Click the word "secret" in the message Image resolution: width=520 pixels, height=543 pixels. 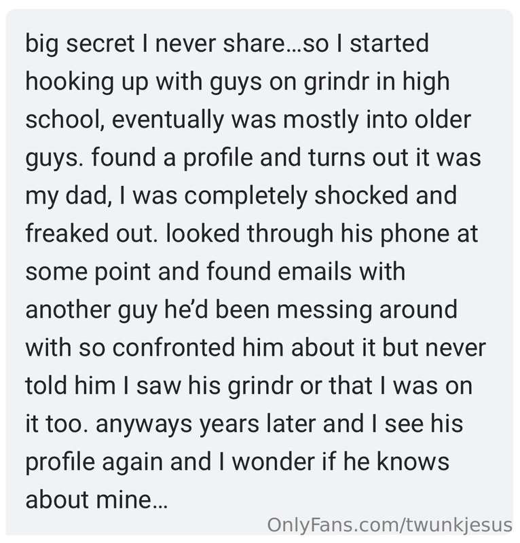pyautogui.click(x=100, y=44)
